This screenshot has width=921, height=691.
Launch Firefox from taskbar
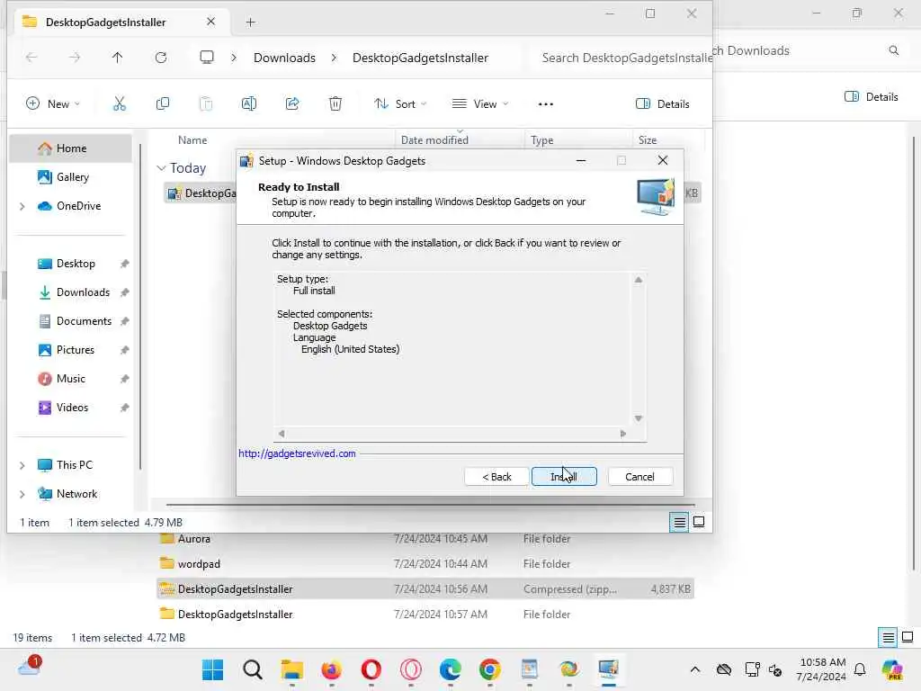pos(331,669)
